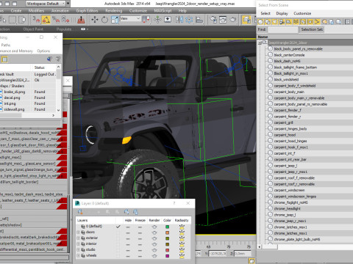The width and height of the screenshot is (353, 264).
Task: Select the Rotate transform tool
Action: (x=104, y=20)
